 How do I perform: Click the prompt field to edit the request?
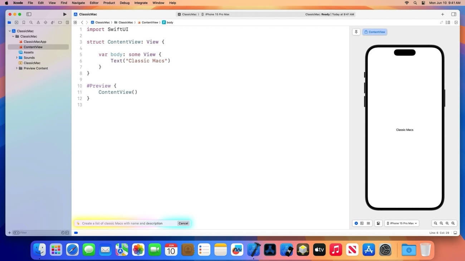[x=125, y=223]
